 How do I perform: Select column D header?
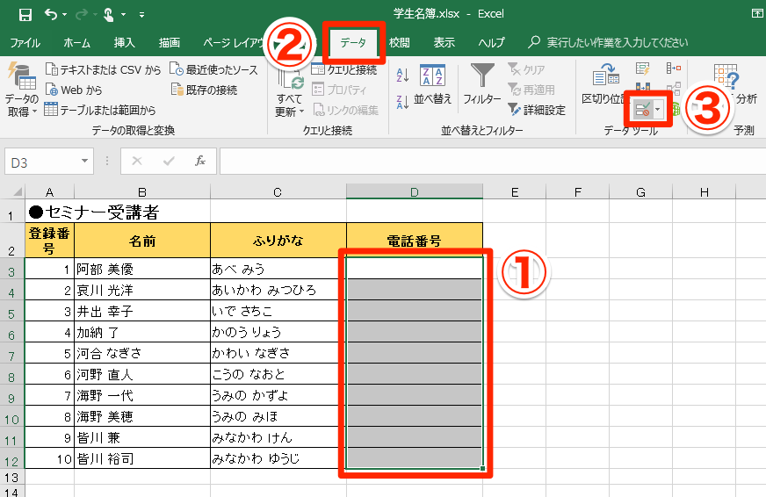(x=415, y=192)
